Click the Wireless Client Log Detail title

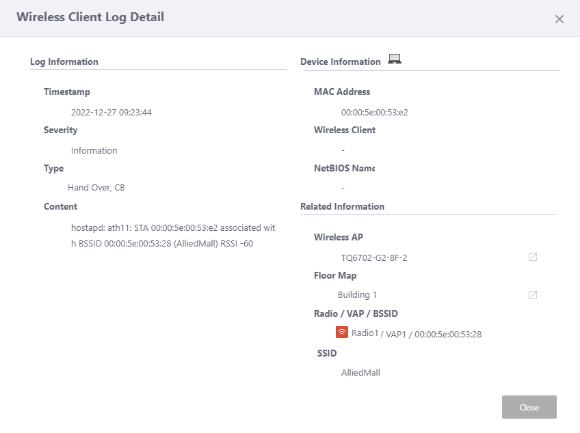(x=90, y=17)
